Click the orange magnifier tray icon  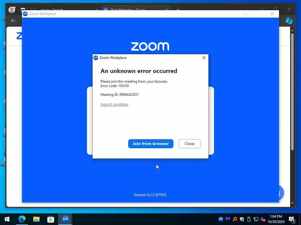pyautogui.click(x=235, y=219)
